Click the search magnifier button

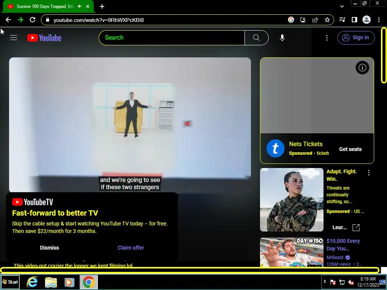coord(257,38)
